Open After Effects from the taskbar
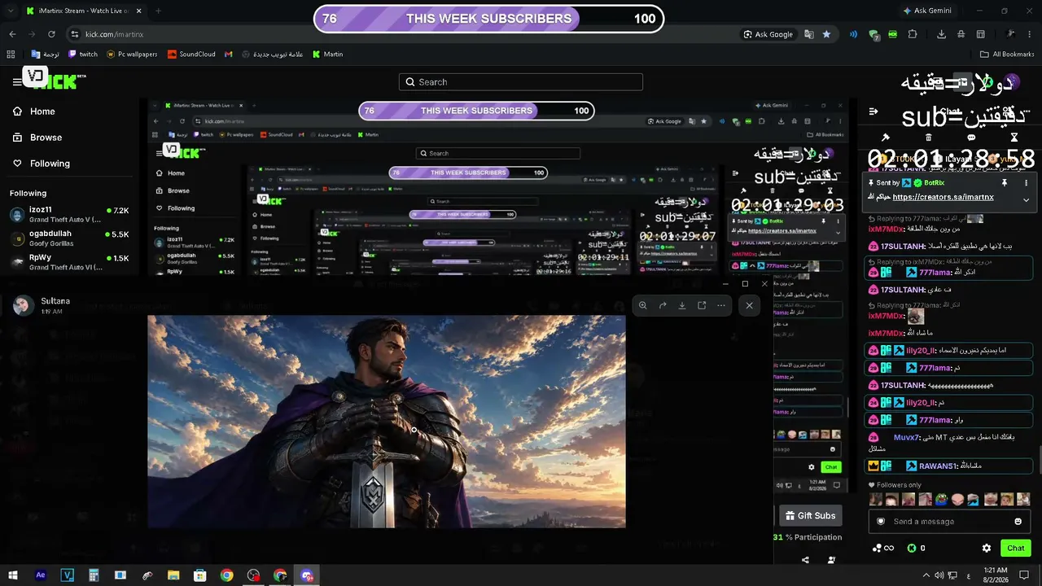 pyautogui.click(x=41, y=575)
